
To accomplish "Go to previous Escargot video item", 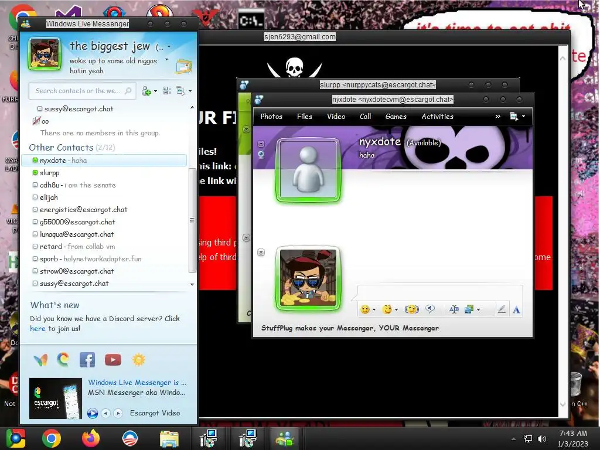I will coord(106,413).
